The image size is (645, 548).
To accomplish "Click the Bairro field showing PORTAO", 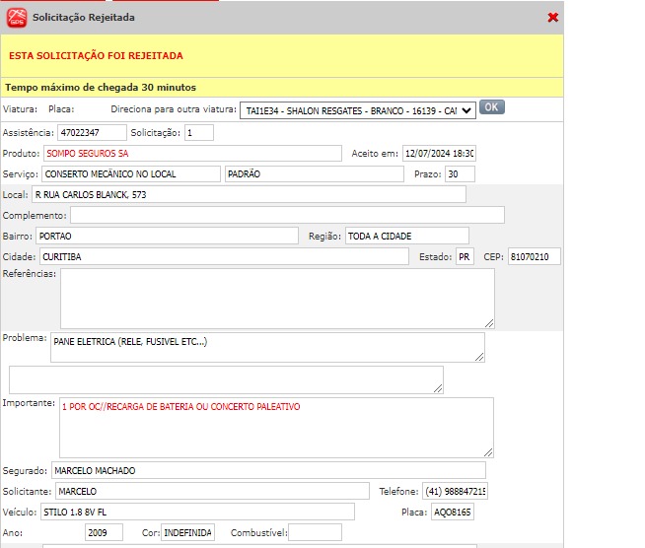I will (x=166, y=236).
